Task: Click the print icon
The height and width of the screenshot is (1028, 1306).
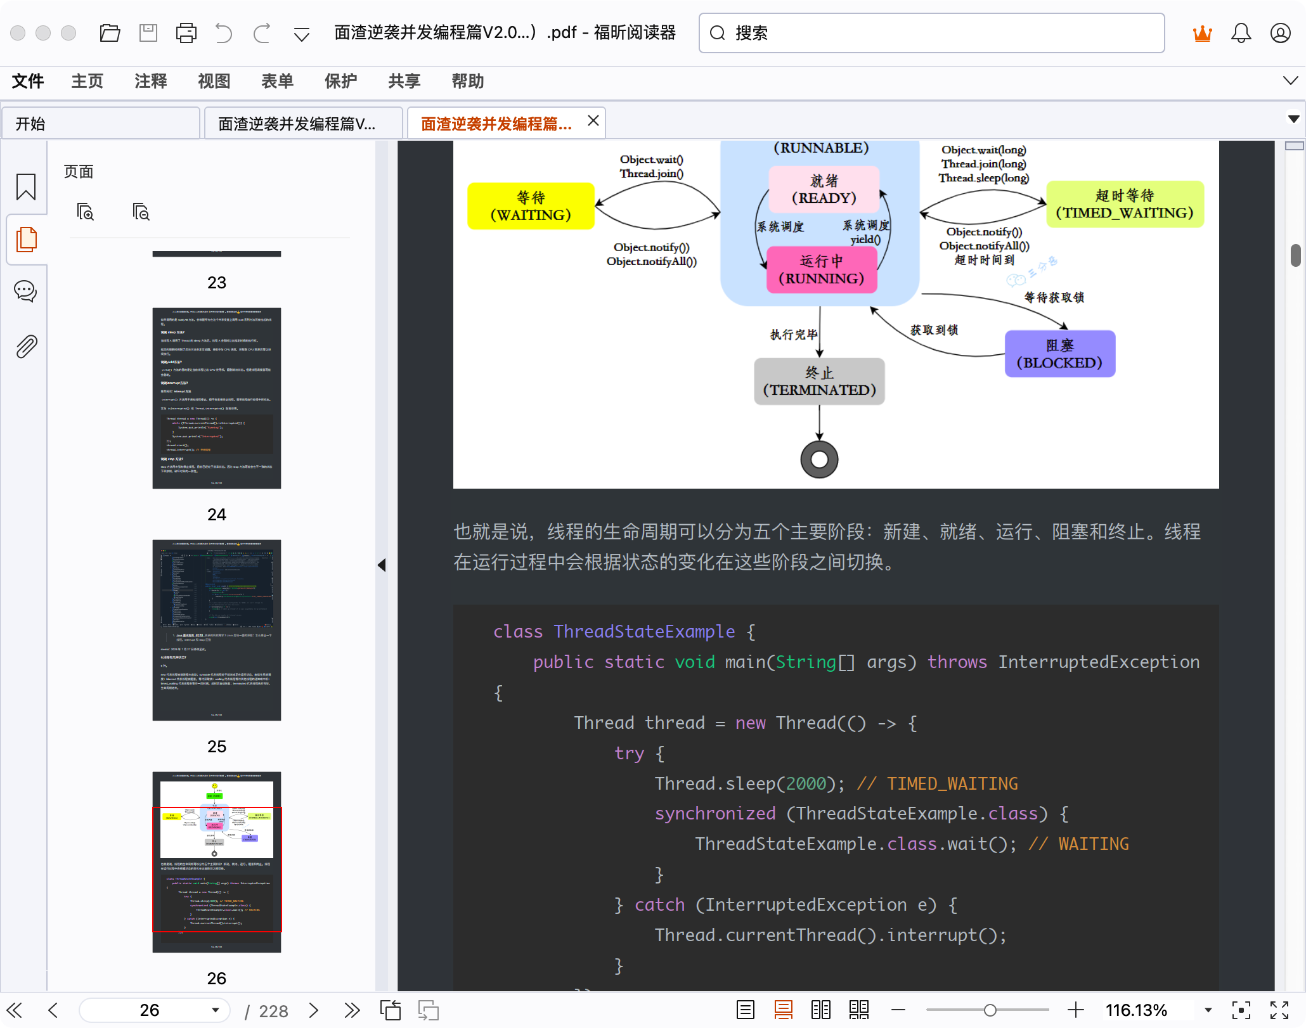Action: tap(186, 32)
